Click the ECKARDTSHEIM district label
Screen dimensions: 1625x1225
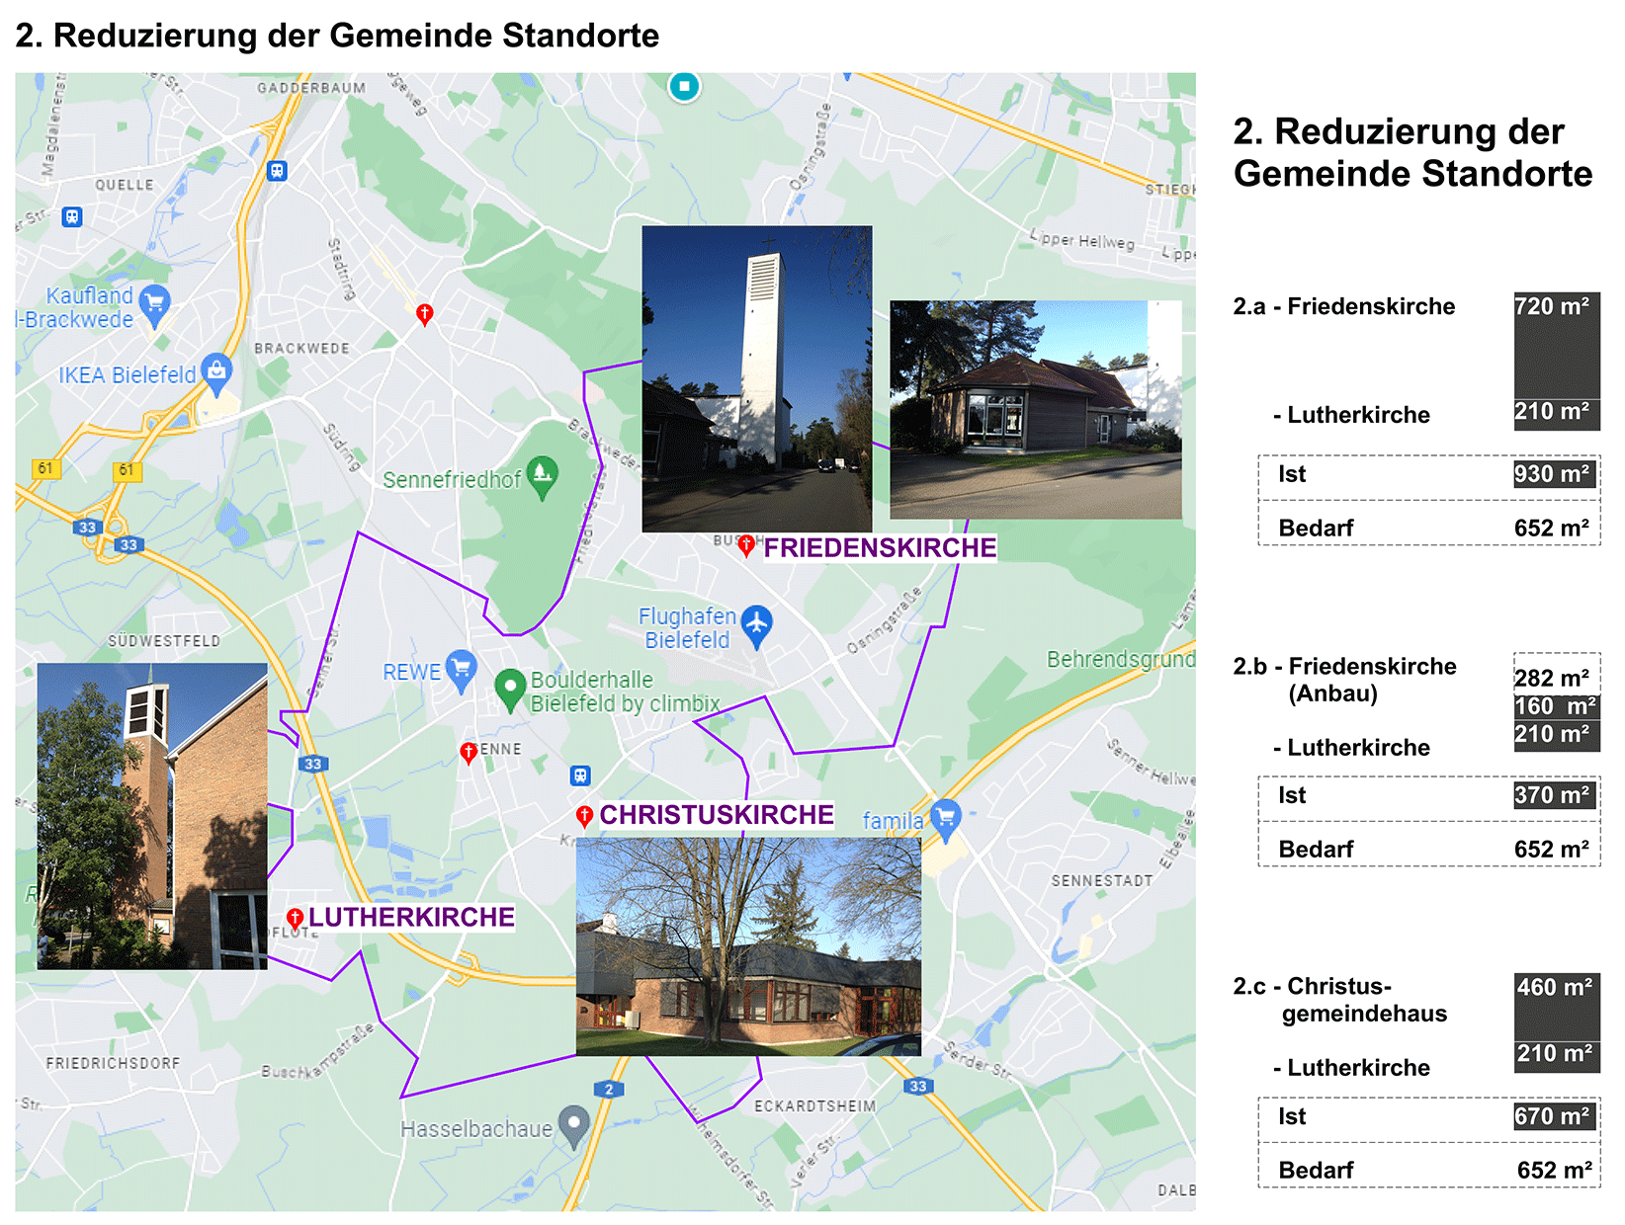(x=815, y=1105)
